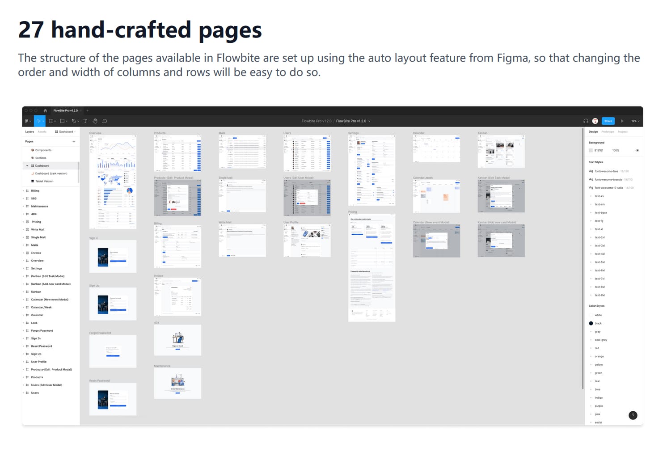
Task: Open the zoom level 12% dropdown
Action: 635,121
